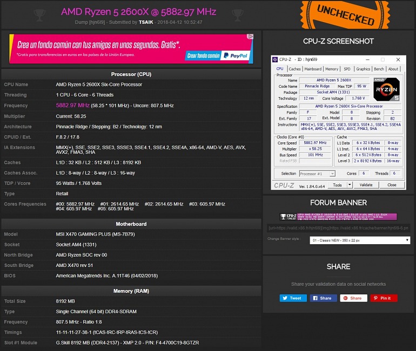Click the Motherboard section header
The height and width of the screenshot is (351, 416).
(131, 224)
